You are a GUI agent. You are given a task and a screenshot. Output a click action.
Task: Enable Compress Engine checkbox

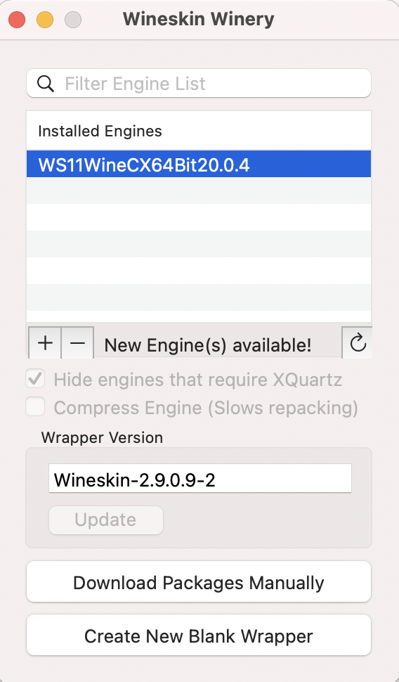[35, 408]
